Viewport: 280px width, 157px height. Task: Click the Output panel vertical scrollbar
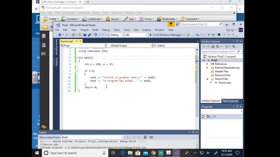click(x=197, y=144)
